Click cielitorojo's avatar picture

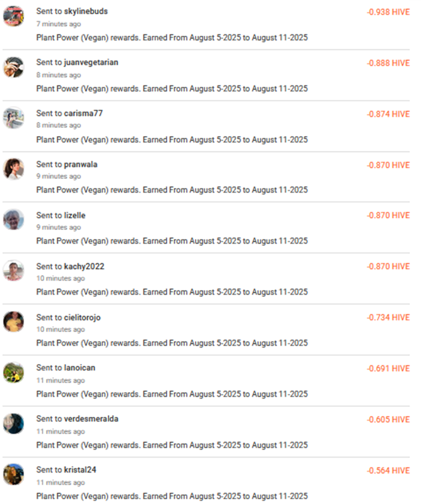tap(14, 322)
